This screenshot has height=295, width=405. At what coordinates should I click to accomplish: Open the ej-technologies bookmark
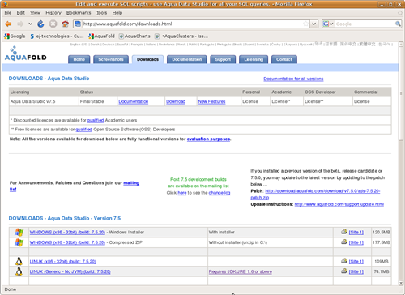pyautogui.click(x=57, y=36)
